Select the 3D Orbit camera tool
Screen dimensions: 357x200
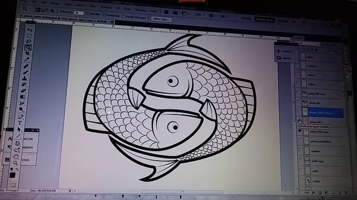17,151
